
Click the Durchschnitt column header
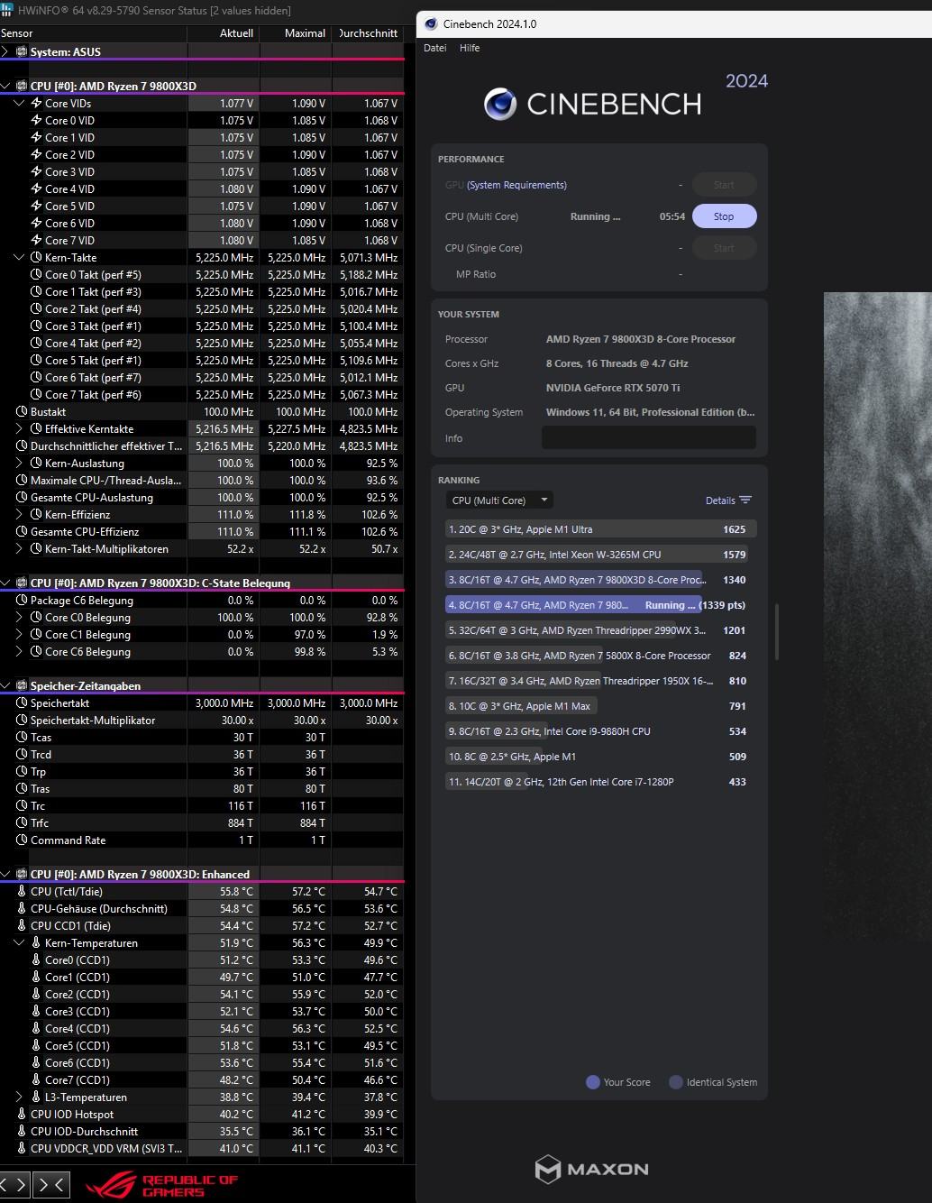(x=368, y=33)
